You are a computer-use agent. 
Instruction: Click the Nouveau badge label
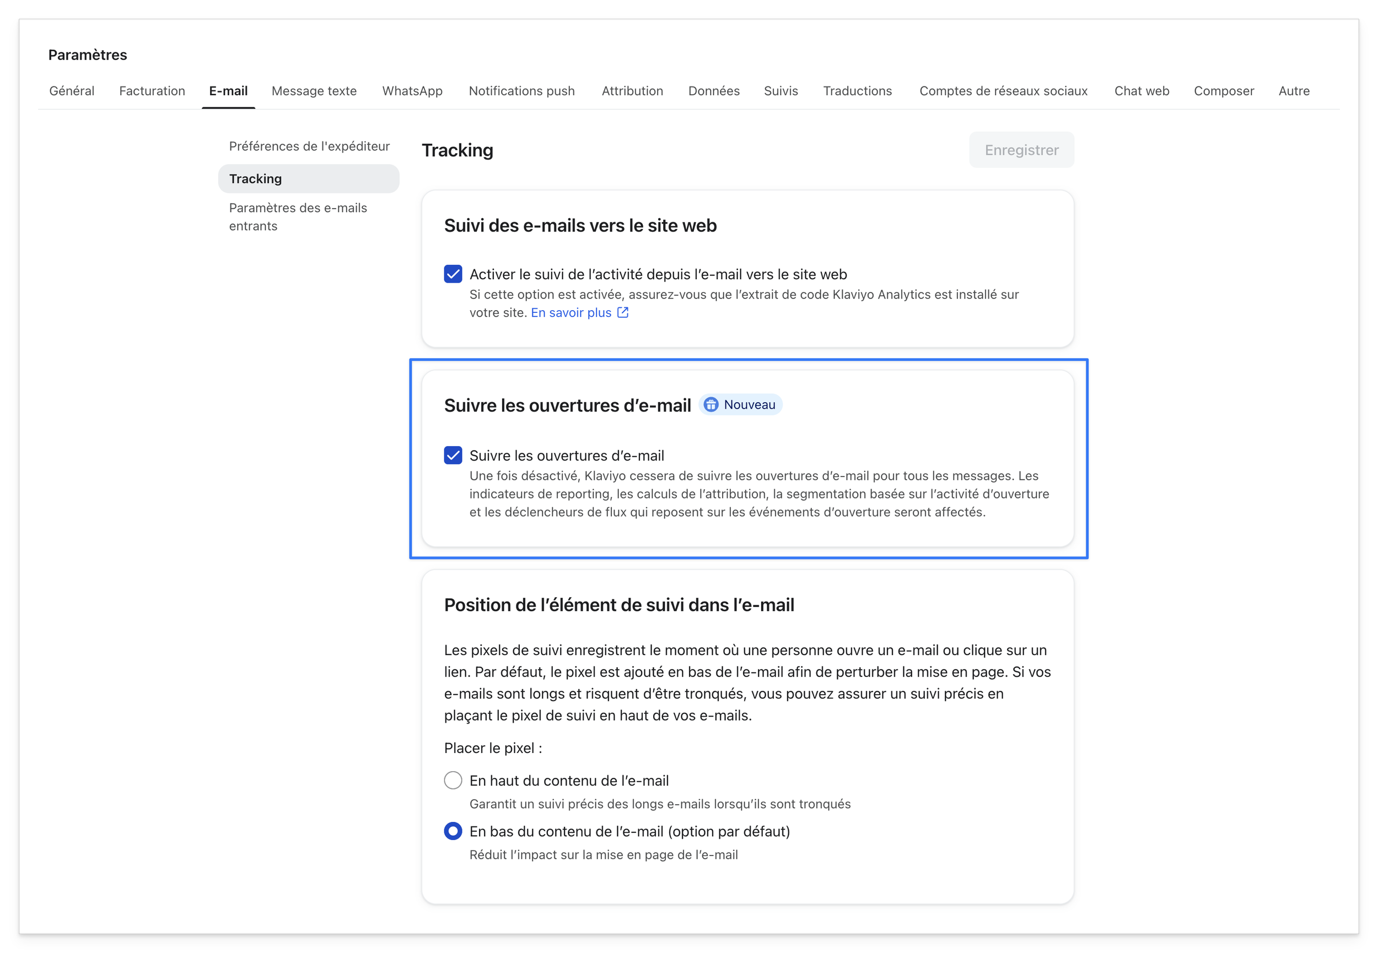coord(749,405)
